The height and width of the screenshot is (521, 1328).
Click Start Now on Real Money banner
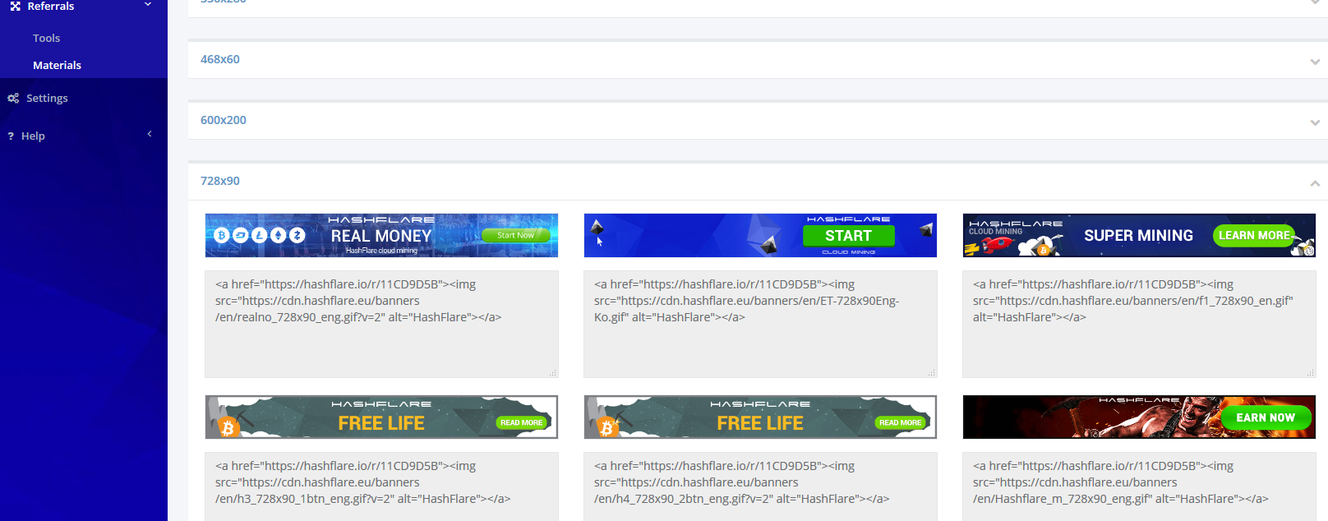coord(515,235)
